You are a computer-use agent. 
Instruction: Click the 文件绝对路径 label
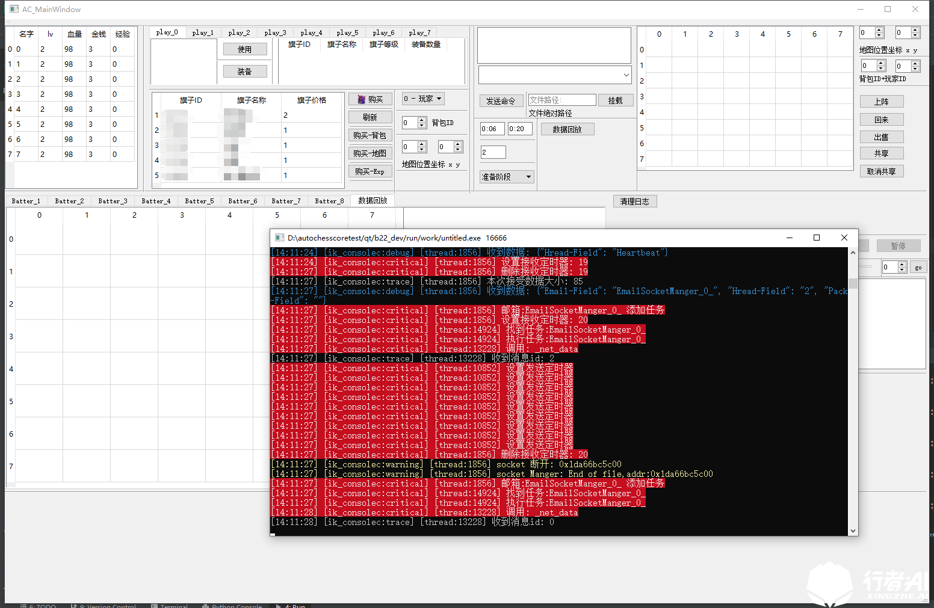point(550,113)
